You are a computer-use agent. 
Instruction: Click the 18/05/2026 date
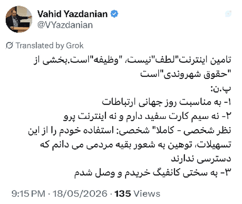80,194
